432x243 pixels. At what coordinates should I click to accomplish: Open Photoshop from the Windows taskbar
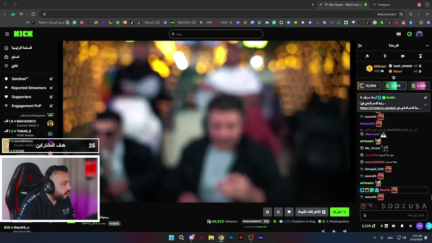tap(231, 238)
